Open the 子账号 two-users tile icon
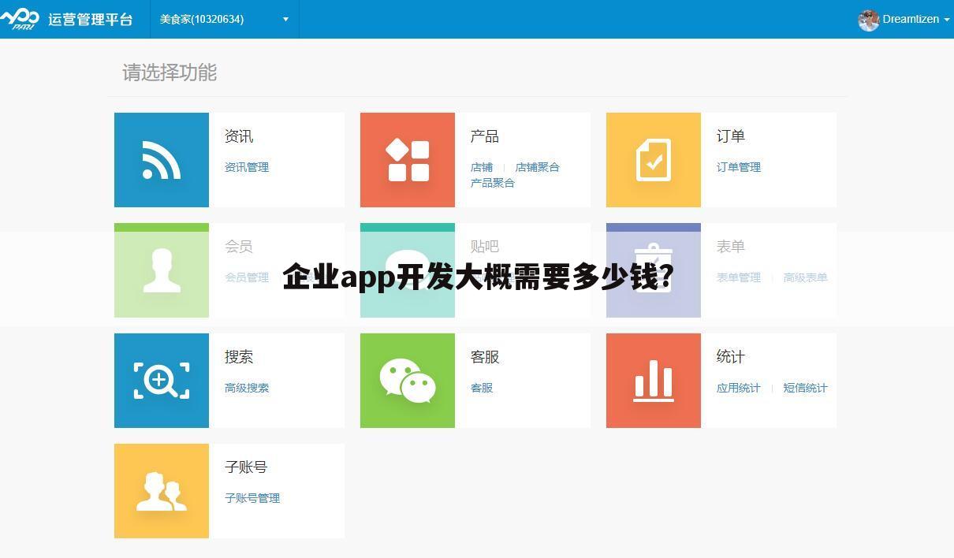 click(162, 491)
